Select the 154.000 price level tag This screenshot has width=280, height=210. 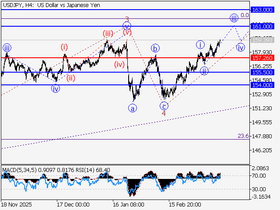click(262, 85)
